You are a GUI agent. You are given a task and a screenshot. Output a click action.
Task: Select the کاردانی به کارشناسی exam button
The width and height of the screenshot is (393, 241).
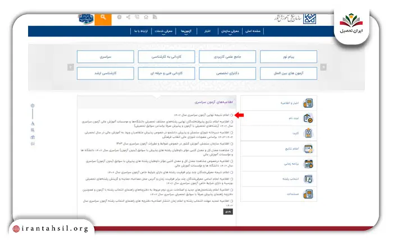[166, 57]
